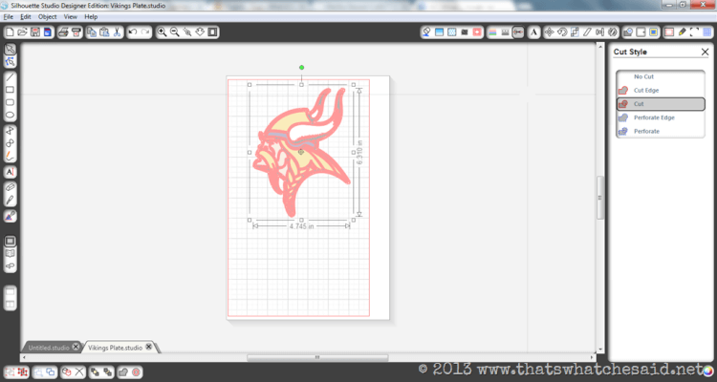Open the Grid settings icon
717x382 pixels.
tap(707, 32)
